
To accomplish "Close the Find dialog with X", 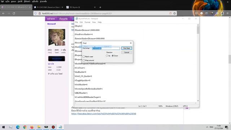I will click(131, 43).
